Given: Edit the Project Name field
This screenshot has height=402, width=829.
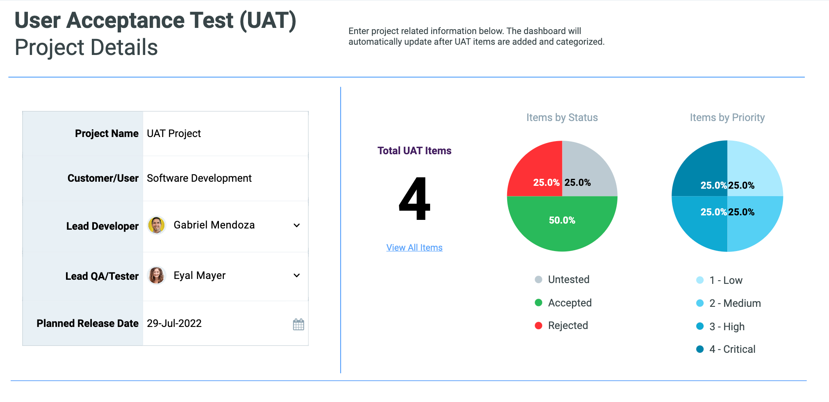Looking at the screenshot, I should tap(225, 134).
